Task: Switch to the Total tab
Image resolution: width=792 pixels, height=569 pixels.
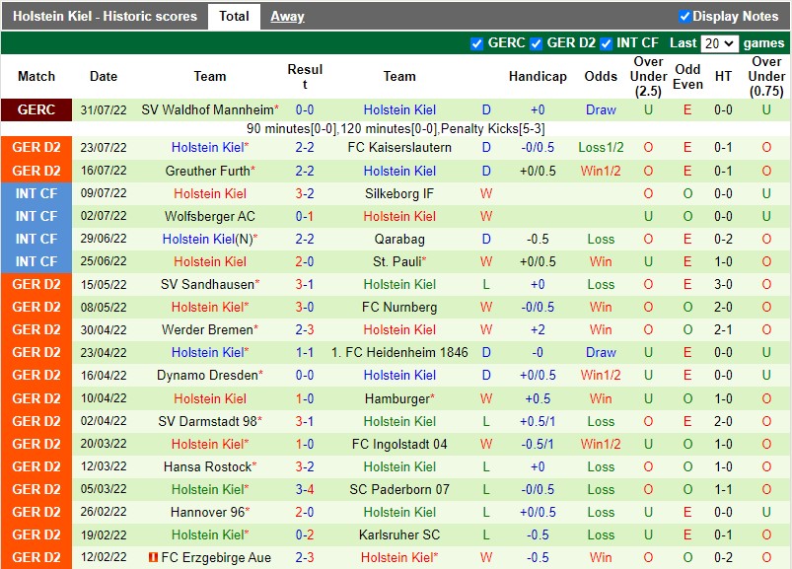Action: tap(234, 16)
